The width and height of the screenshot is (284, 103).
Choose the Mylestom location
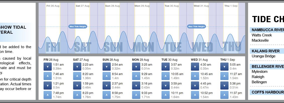point(260,72)
